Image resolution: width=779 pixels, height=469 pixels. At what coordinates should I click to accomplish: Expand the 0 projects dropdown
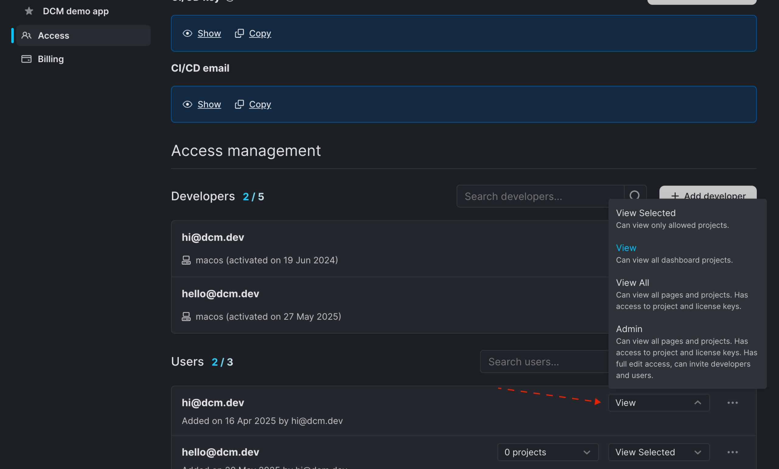coord(547,452)
